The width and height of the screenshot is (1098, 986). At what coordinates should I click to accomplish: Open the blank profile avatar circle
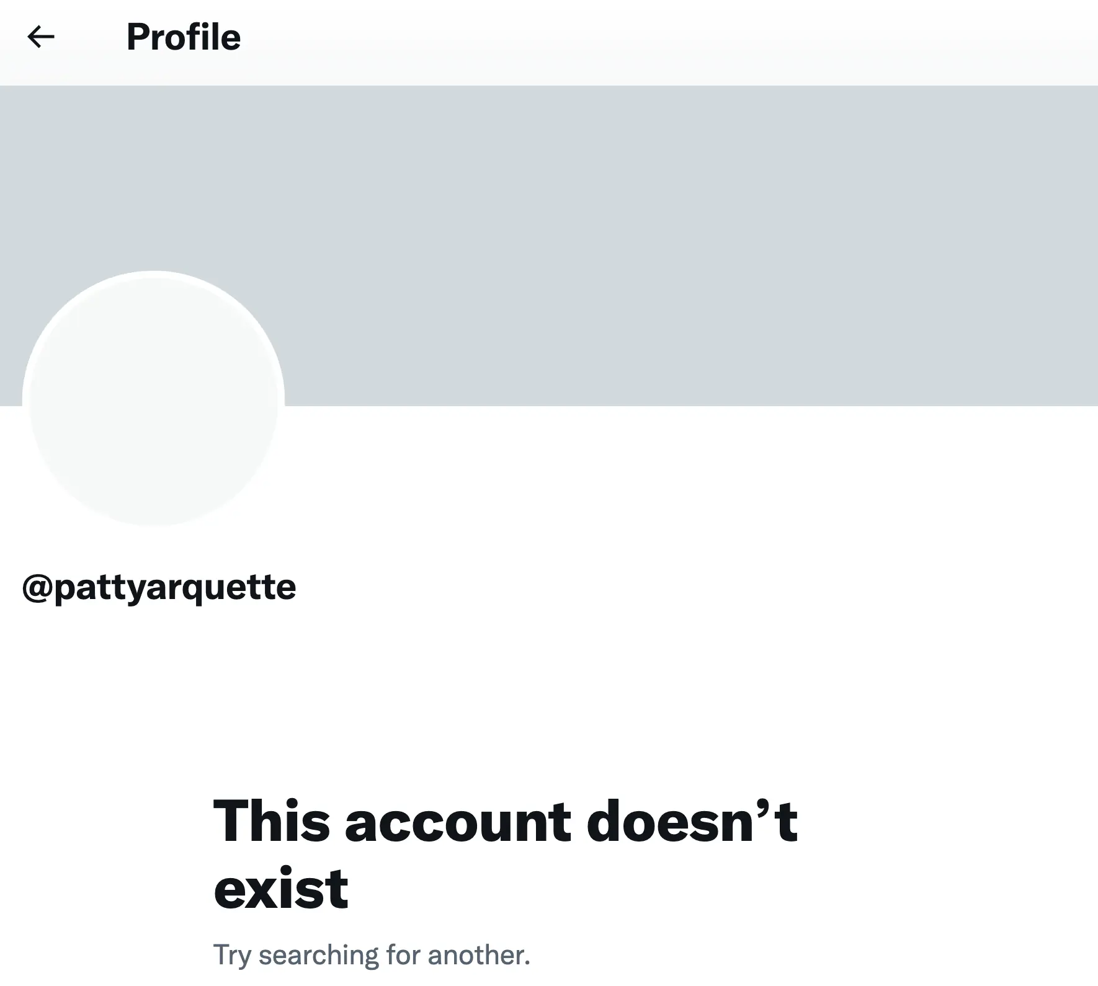(x=153, y=399)
